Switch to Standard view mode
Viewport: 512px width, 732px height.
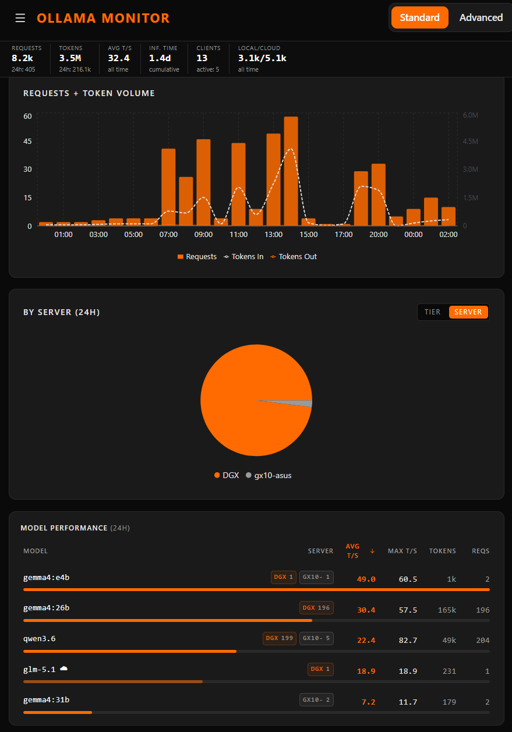click(419, 17)
